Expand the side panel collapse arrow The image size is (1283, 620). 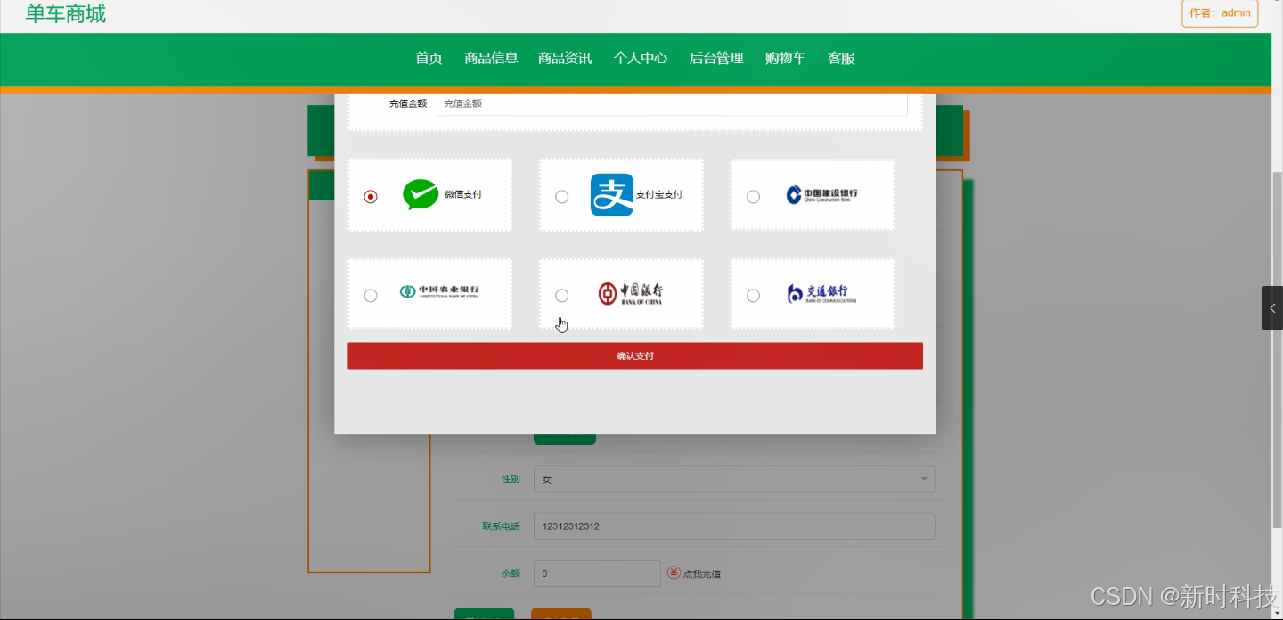(1272, 308)
